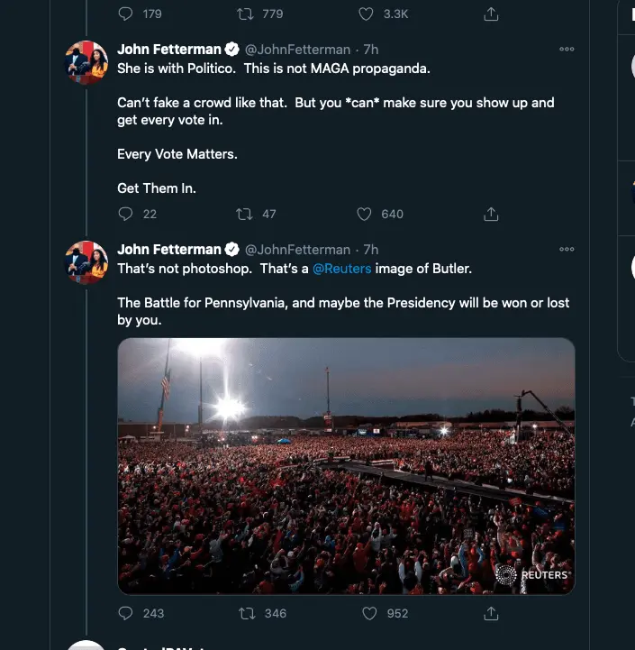Image resolution: width=635 pixels, height=650 pixels.
Task: Click Fetterman's avatar beside the Reuters tweet
Action: click(86, 261)
